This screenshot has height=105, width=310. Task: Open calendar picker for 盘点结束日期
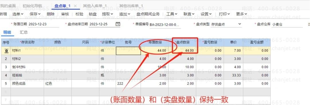118,24
